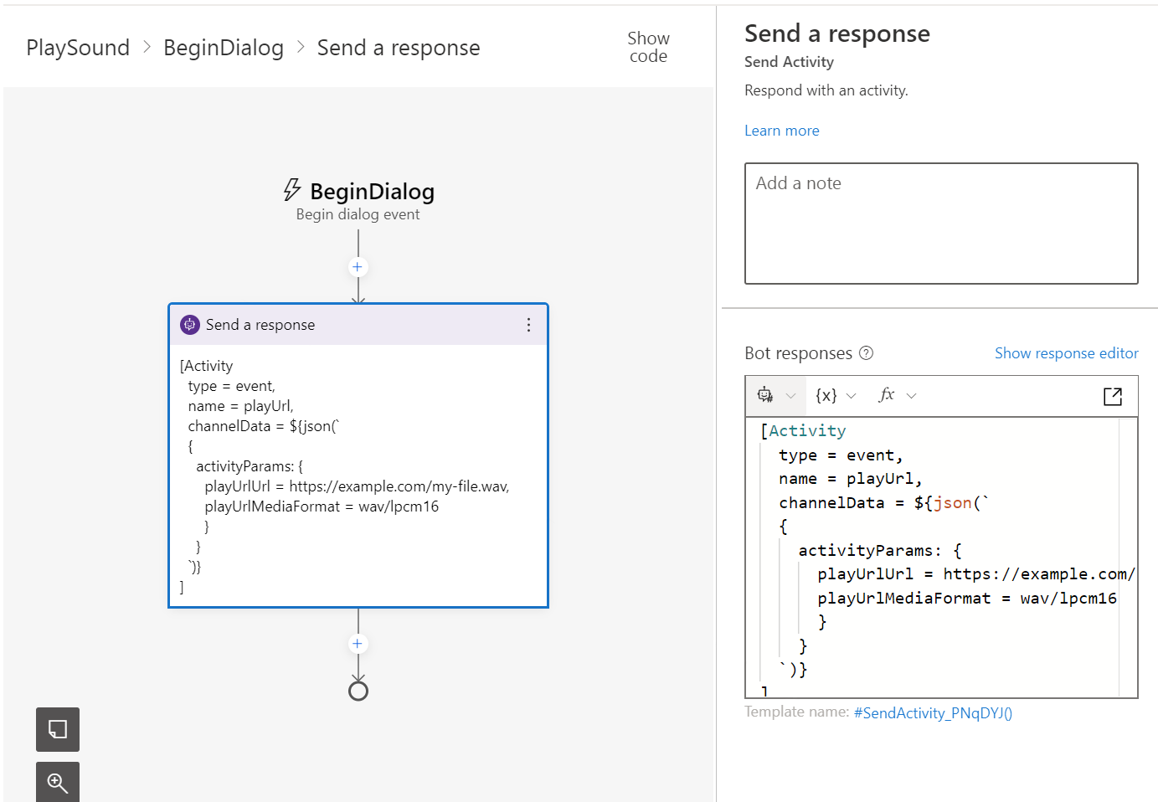
Task: Click the zoom magnifier button on canvas
Action: pyautogui.click(x=58, y=782)
